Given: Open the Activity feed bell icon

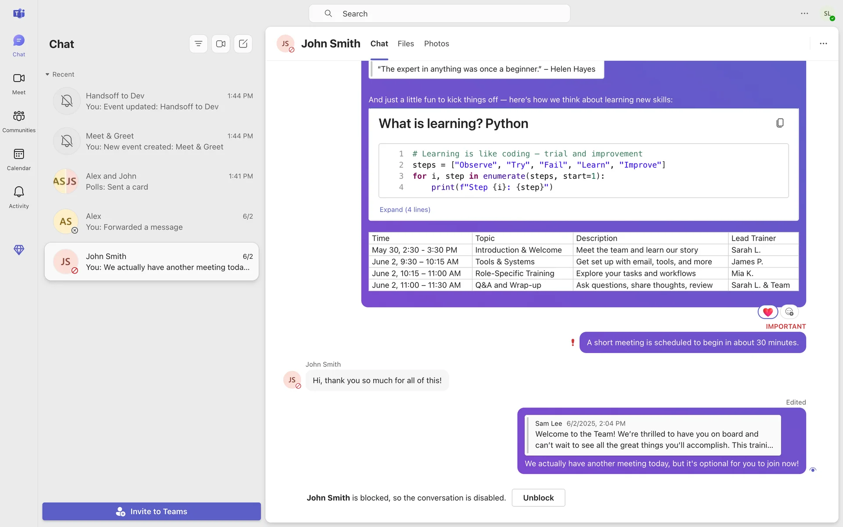Looking at the screenshot, I should tap(19, 197).
